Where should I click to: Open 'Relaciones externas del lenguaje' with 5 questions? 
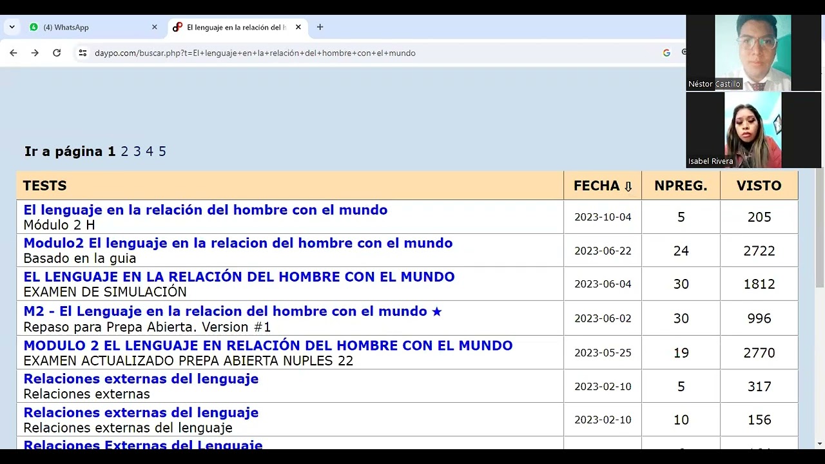click(x=141, y=379)
